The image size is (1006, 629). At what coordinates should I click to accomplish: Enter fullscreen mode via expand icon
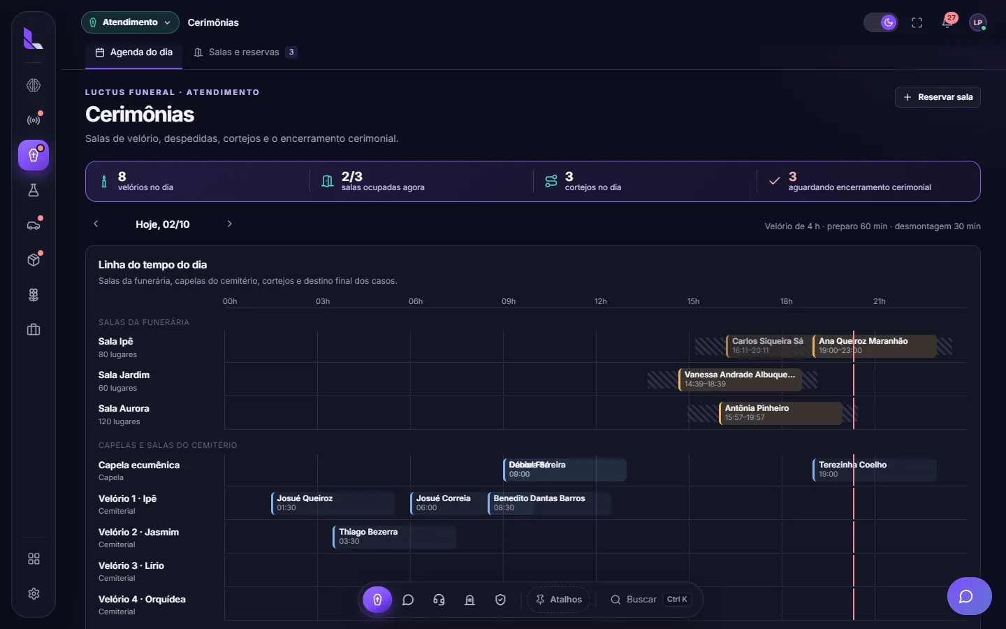(x=917, y=22)
